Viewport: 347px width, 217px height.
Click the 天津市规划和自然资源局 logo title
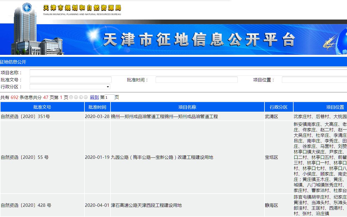82,8
